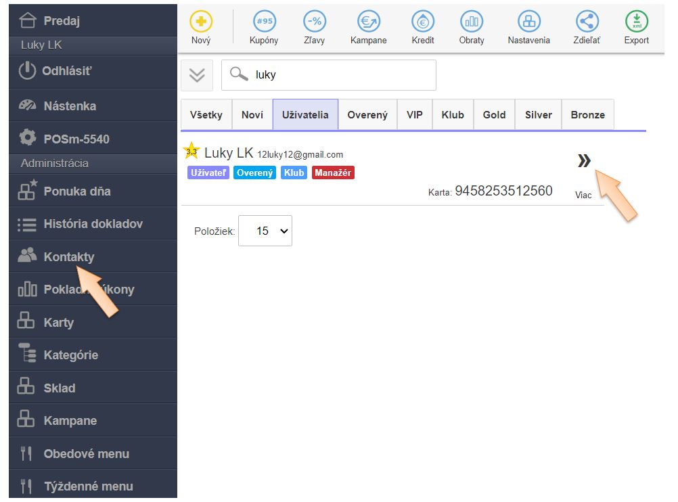This screenshot has height=502, width=678.
Task: Open the Obraty turnover chart icon
Action: point(471,22)
